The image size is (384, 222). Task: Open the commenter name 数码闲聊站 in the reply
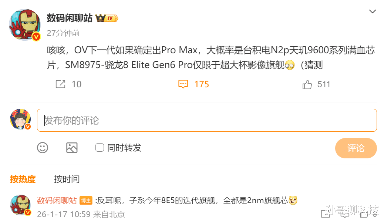pos(57,201)
